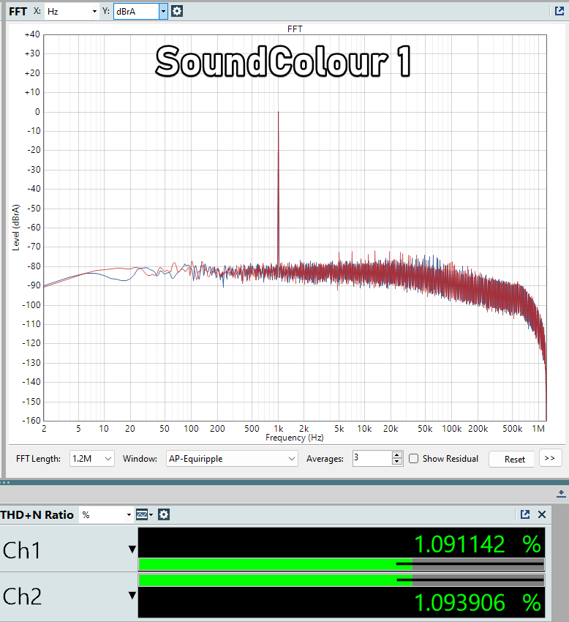The image size is (569, 622).
Task: Open the FFT Length dropdown
Action: point(92,459)
